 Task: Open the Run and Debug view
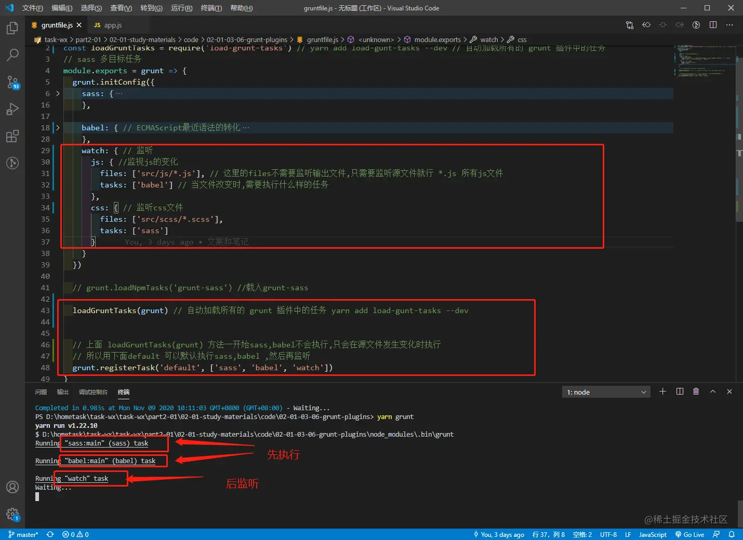tap(12, 109)
